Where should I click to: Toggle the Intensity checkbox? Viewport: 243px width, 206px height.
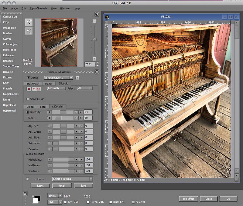(27, 112)
